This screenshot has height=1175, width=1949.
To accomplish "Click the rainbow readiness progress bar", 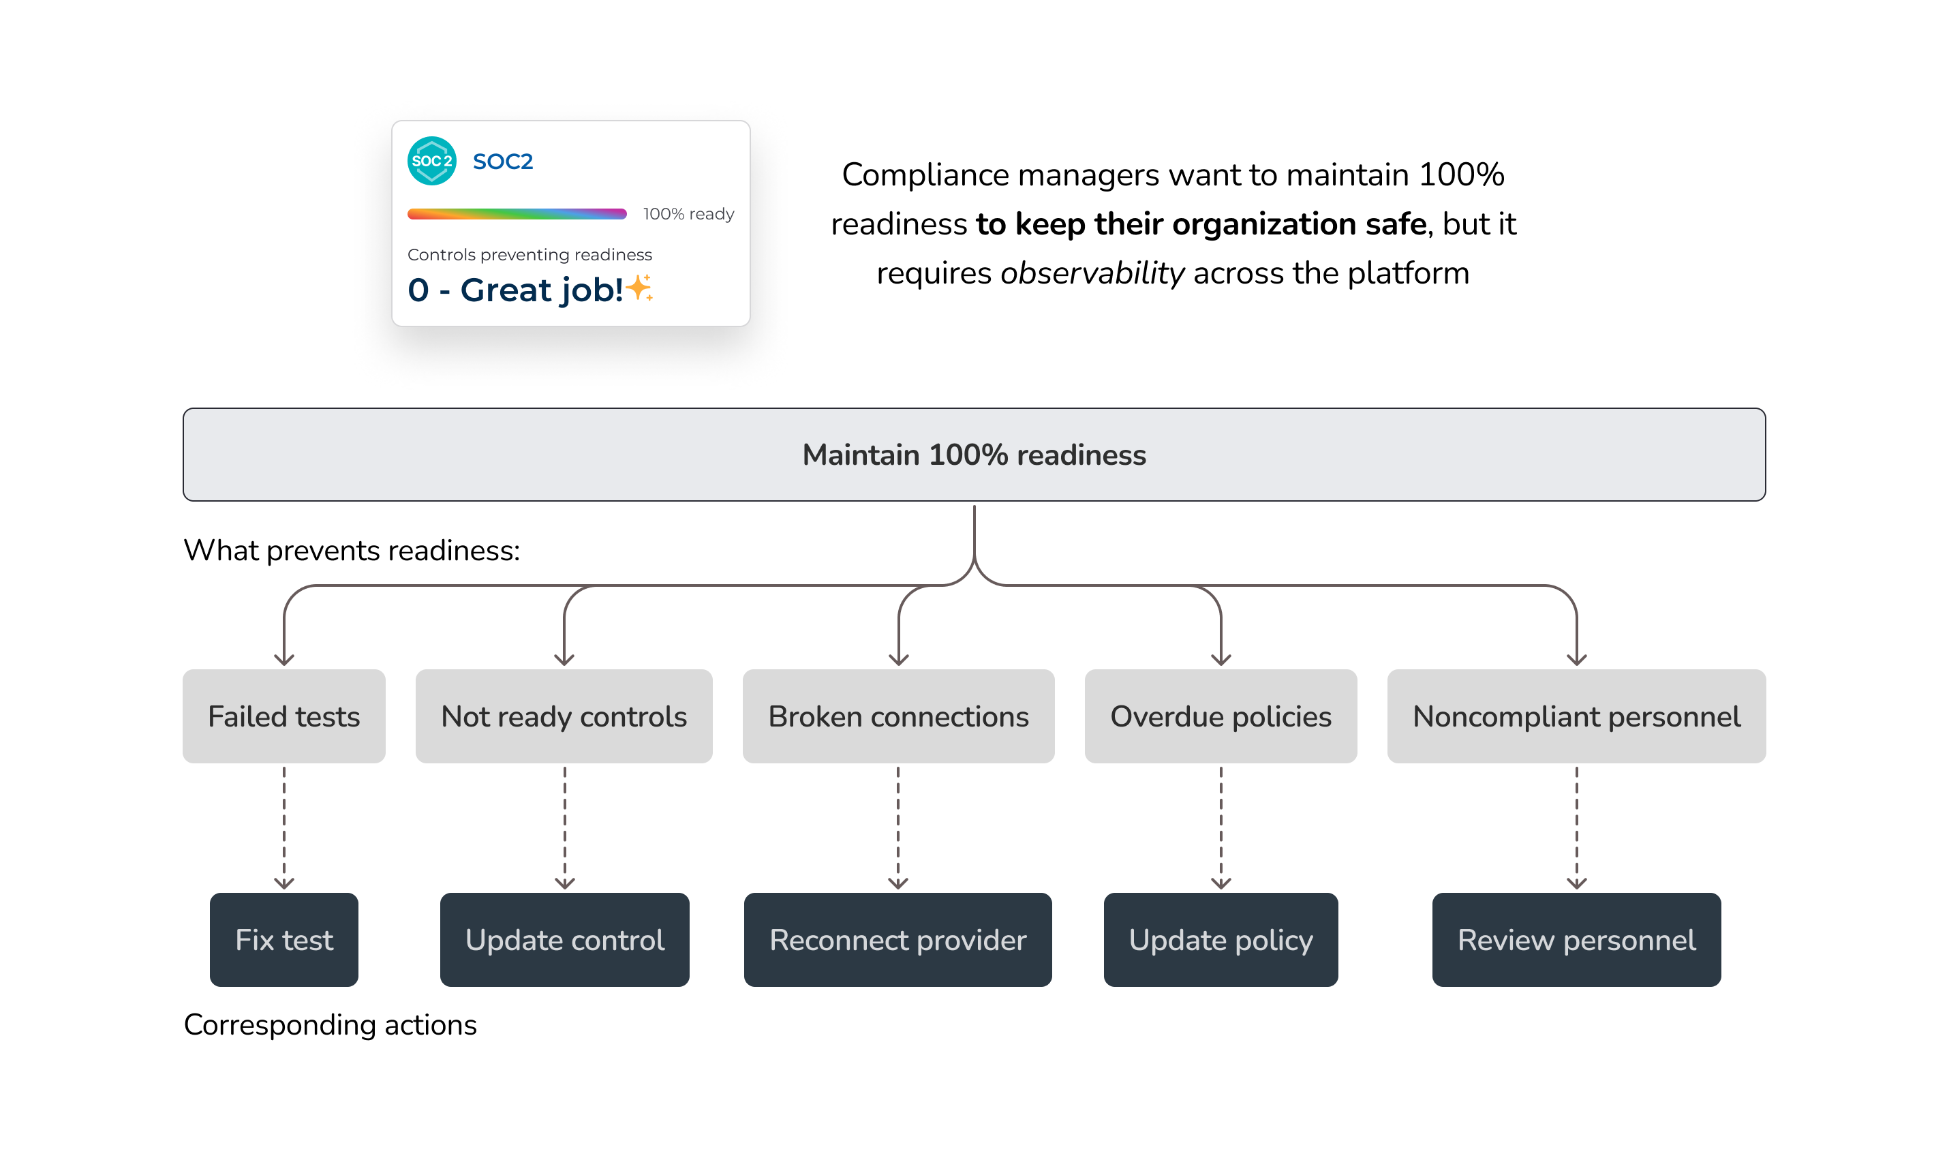I will pyautogui.click(x=517, y=213).
